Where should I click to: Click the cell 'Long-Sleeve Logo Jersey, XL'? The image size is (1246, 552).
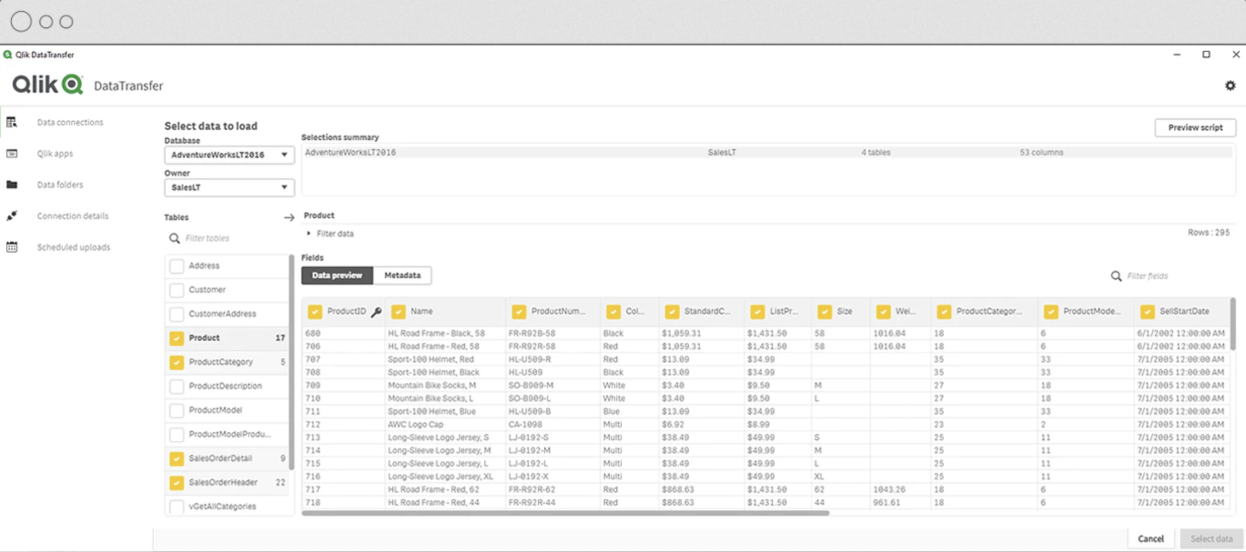coord(440,477)
